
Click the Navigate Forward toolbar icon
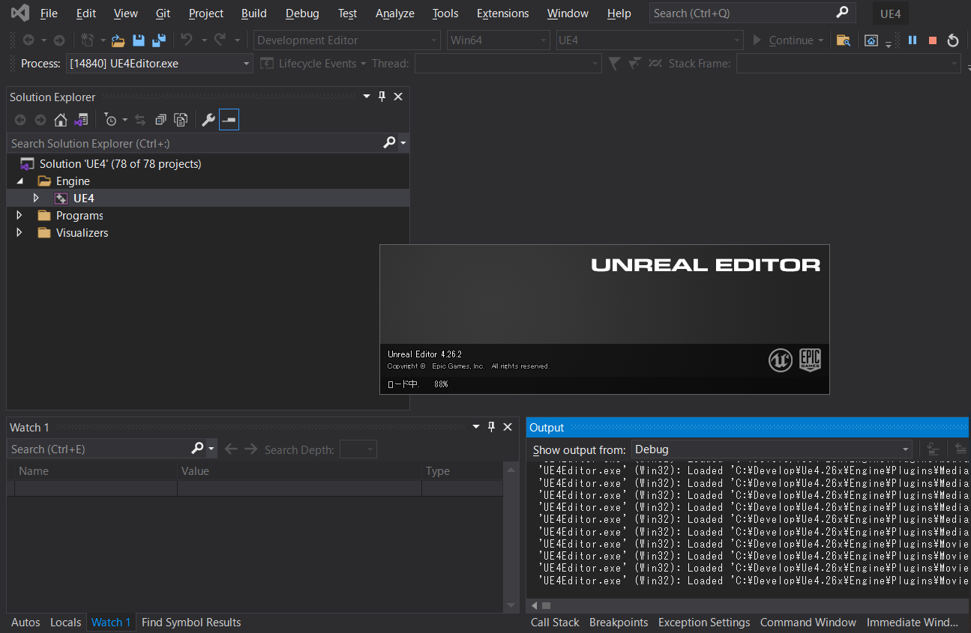59,40
